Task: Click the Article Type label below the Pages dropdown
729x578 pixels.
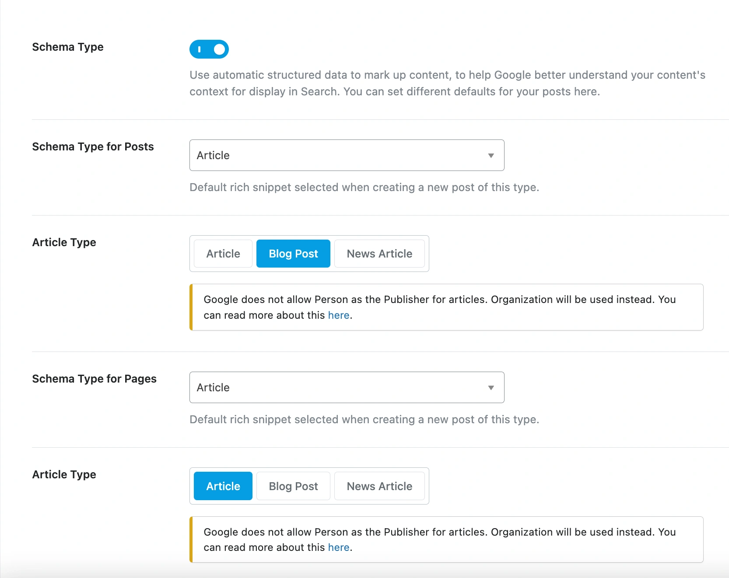Action: tap(64, 474)
